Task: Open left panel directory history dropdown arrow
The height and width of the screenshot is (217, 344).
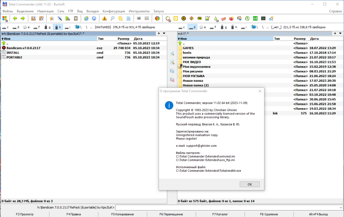Action: point(164,34)
